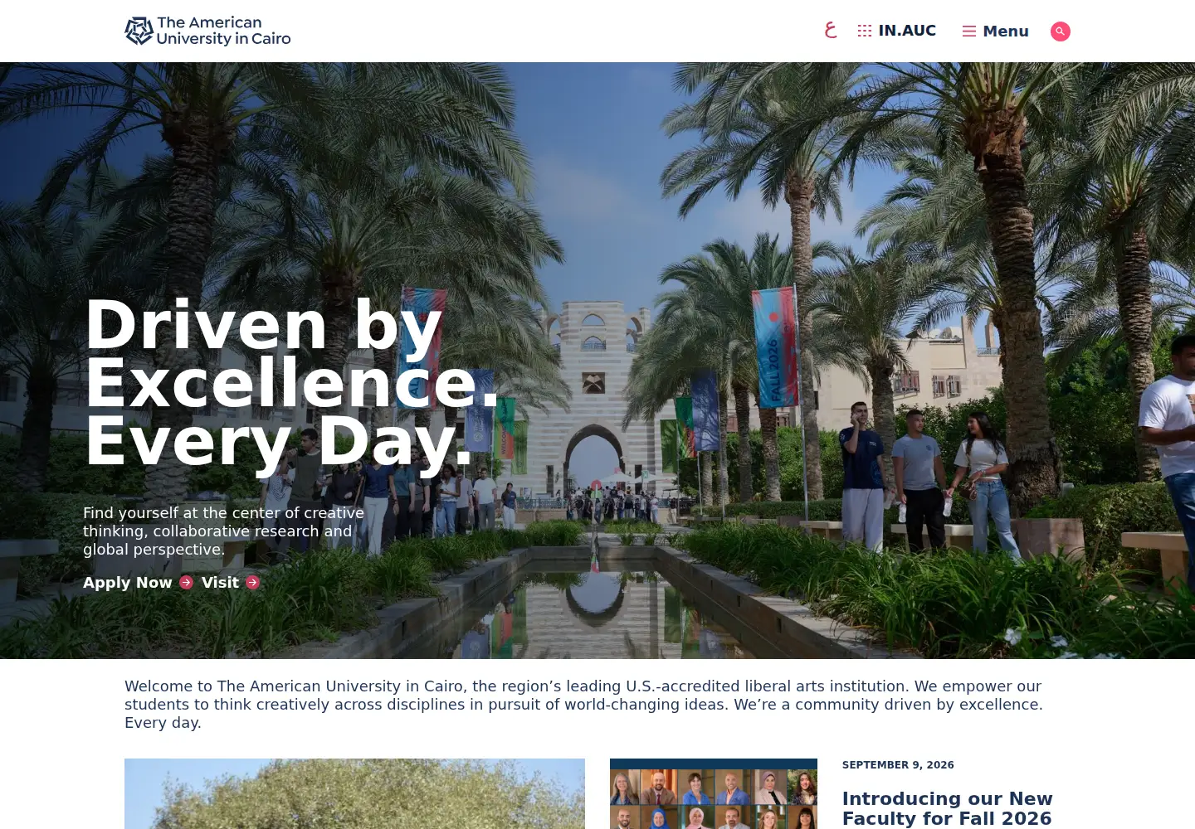Click the Visit link
The image size is (1195, 829).
(x=220, y=583)
